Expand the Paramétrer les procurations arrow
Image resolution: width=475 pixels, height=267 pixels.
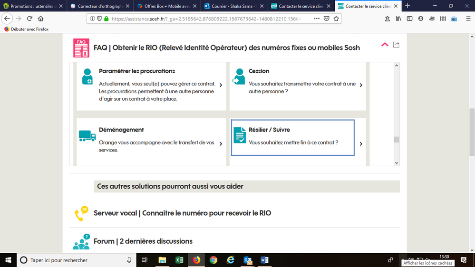(221, 86)
